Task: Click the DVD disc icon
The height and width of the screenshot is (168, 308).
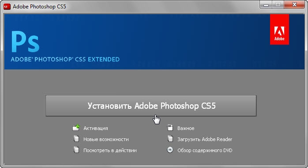Action: coord(170,150)
